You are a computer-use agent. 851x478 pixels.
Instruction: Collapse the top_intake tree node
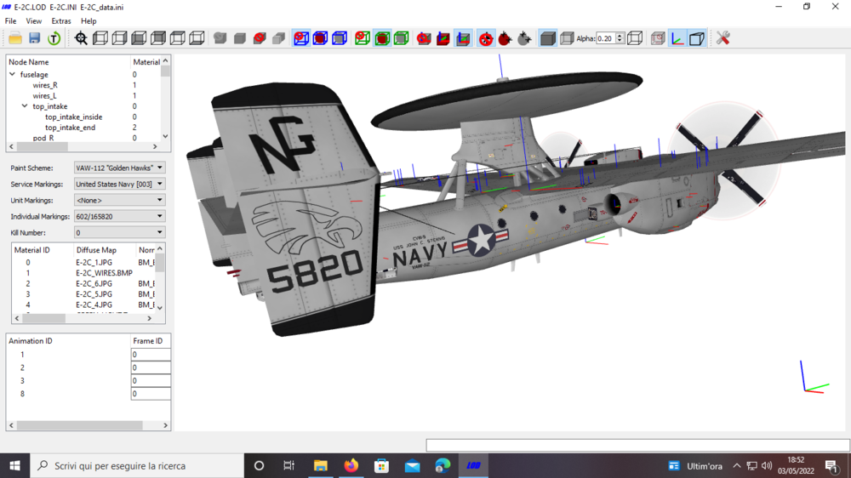coord(25,106)
